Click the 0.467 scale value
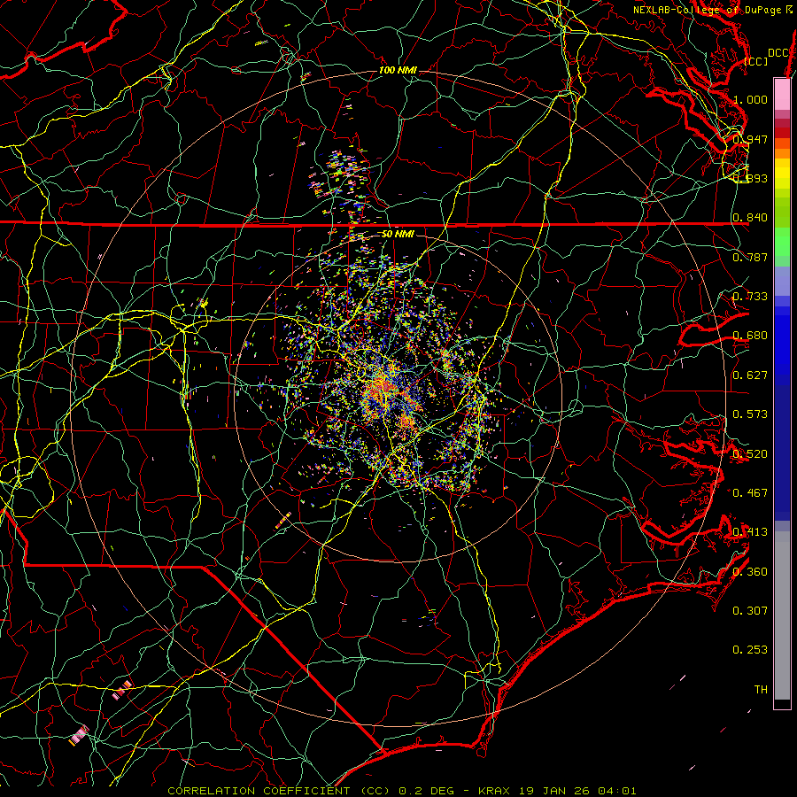 coord(750,492)
